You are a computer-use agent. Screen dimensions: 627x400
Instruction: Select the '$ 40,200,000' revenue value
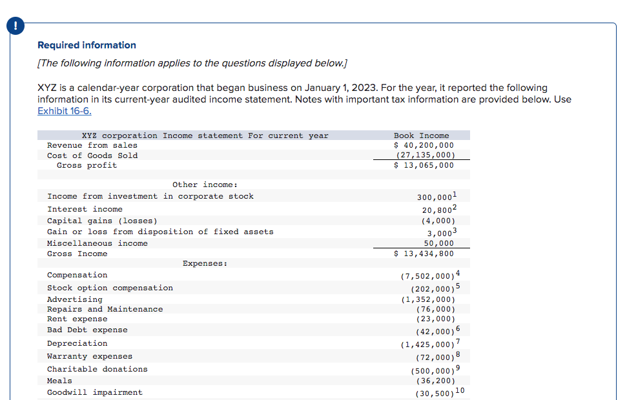[x=424, y=145]
